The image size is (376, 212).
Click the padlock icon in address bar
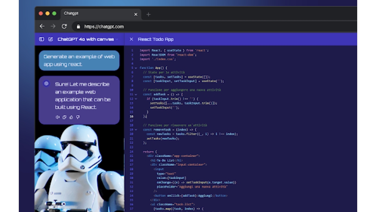point(79,27)
